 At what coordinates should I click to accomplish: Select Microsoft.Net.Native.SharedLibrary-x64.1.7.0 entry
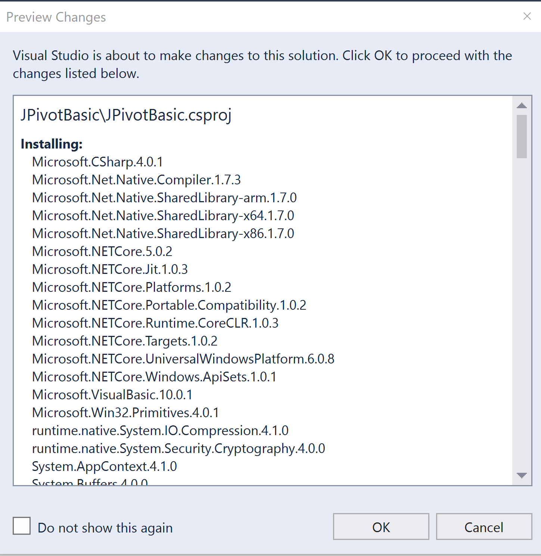click(x=163, y=215)
